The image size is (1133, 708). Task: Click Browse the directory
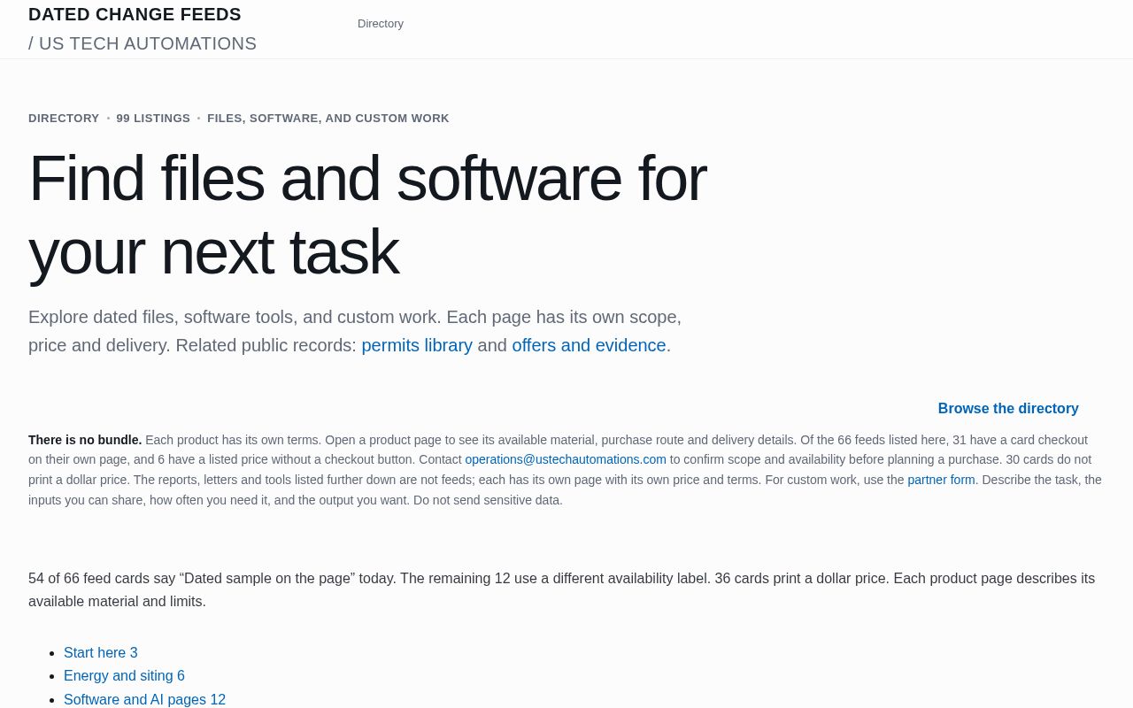click(1008, 409)
